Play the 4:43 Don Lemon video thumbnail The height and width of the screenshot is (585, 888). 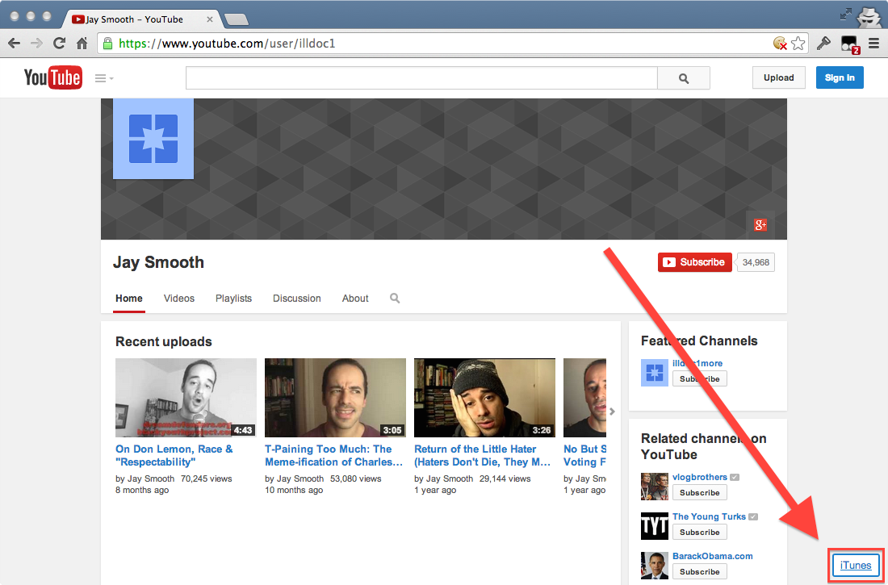tap(186, 398)
